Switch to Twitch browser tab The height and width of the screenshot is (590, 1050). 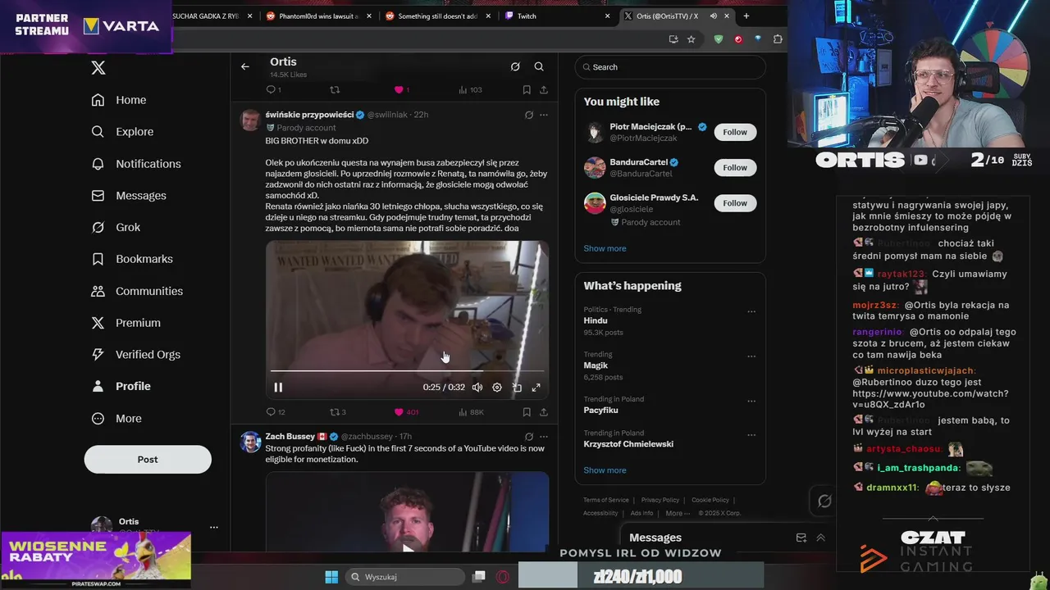pyautogui.click(x=558, y=16)
